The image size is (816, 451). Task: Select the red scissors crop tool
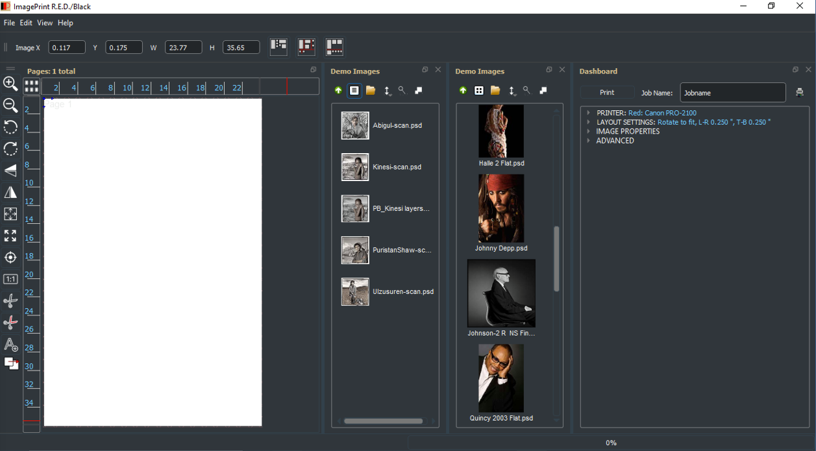tap(10, 323)
